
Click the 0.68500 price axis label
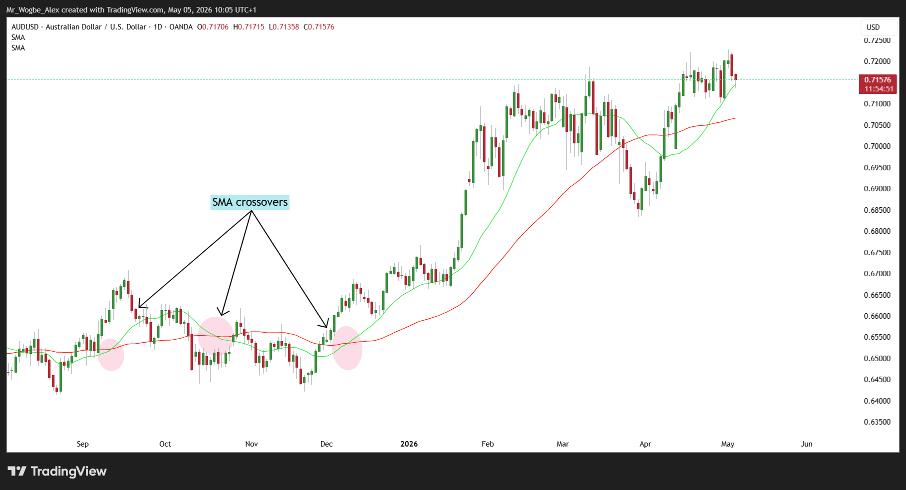click(877, 210)
